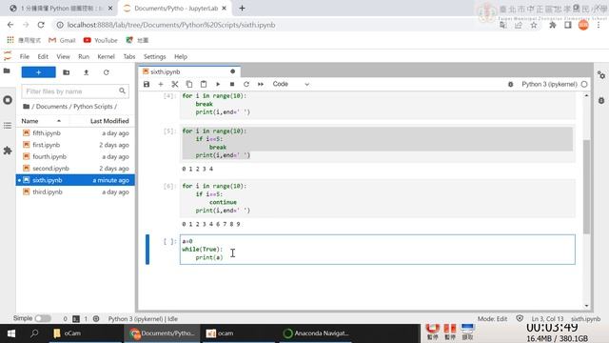Open the Kernel menu

pos(106,56)
